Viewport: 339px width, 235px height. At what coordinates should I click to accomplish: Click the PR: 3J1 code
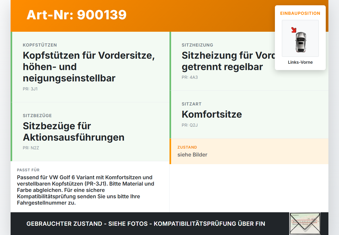click(x=30, y=89)
